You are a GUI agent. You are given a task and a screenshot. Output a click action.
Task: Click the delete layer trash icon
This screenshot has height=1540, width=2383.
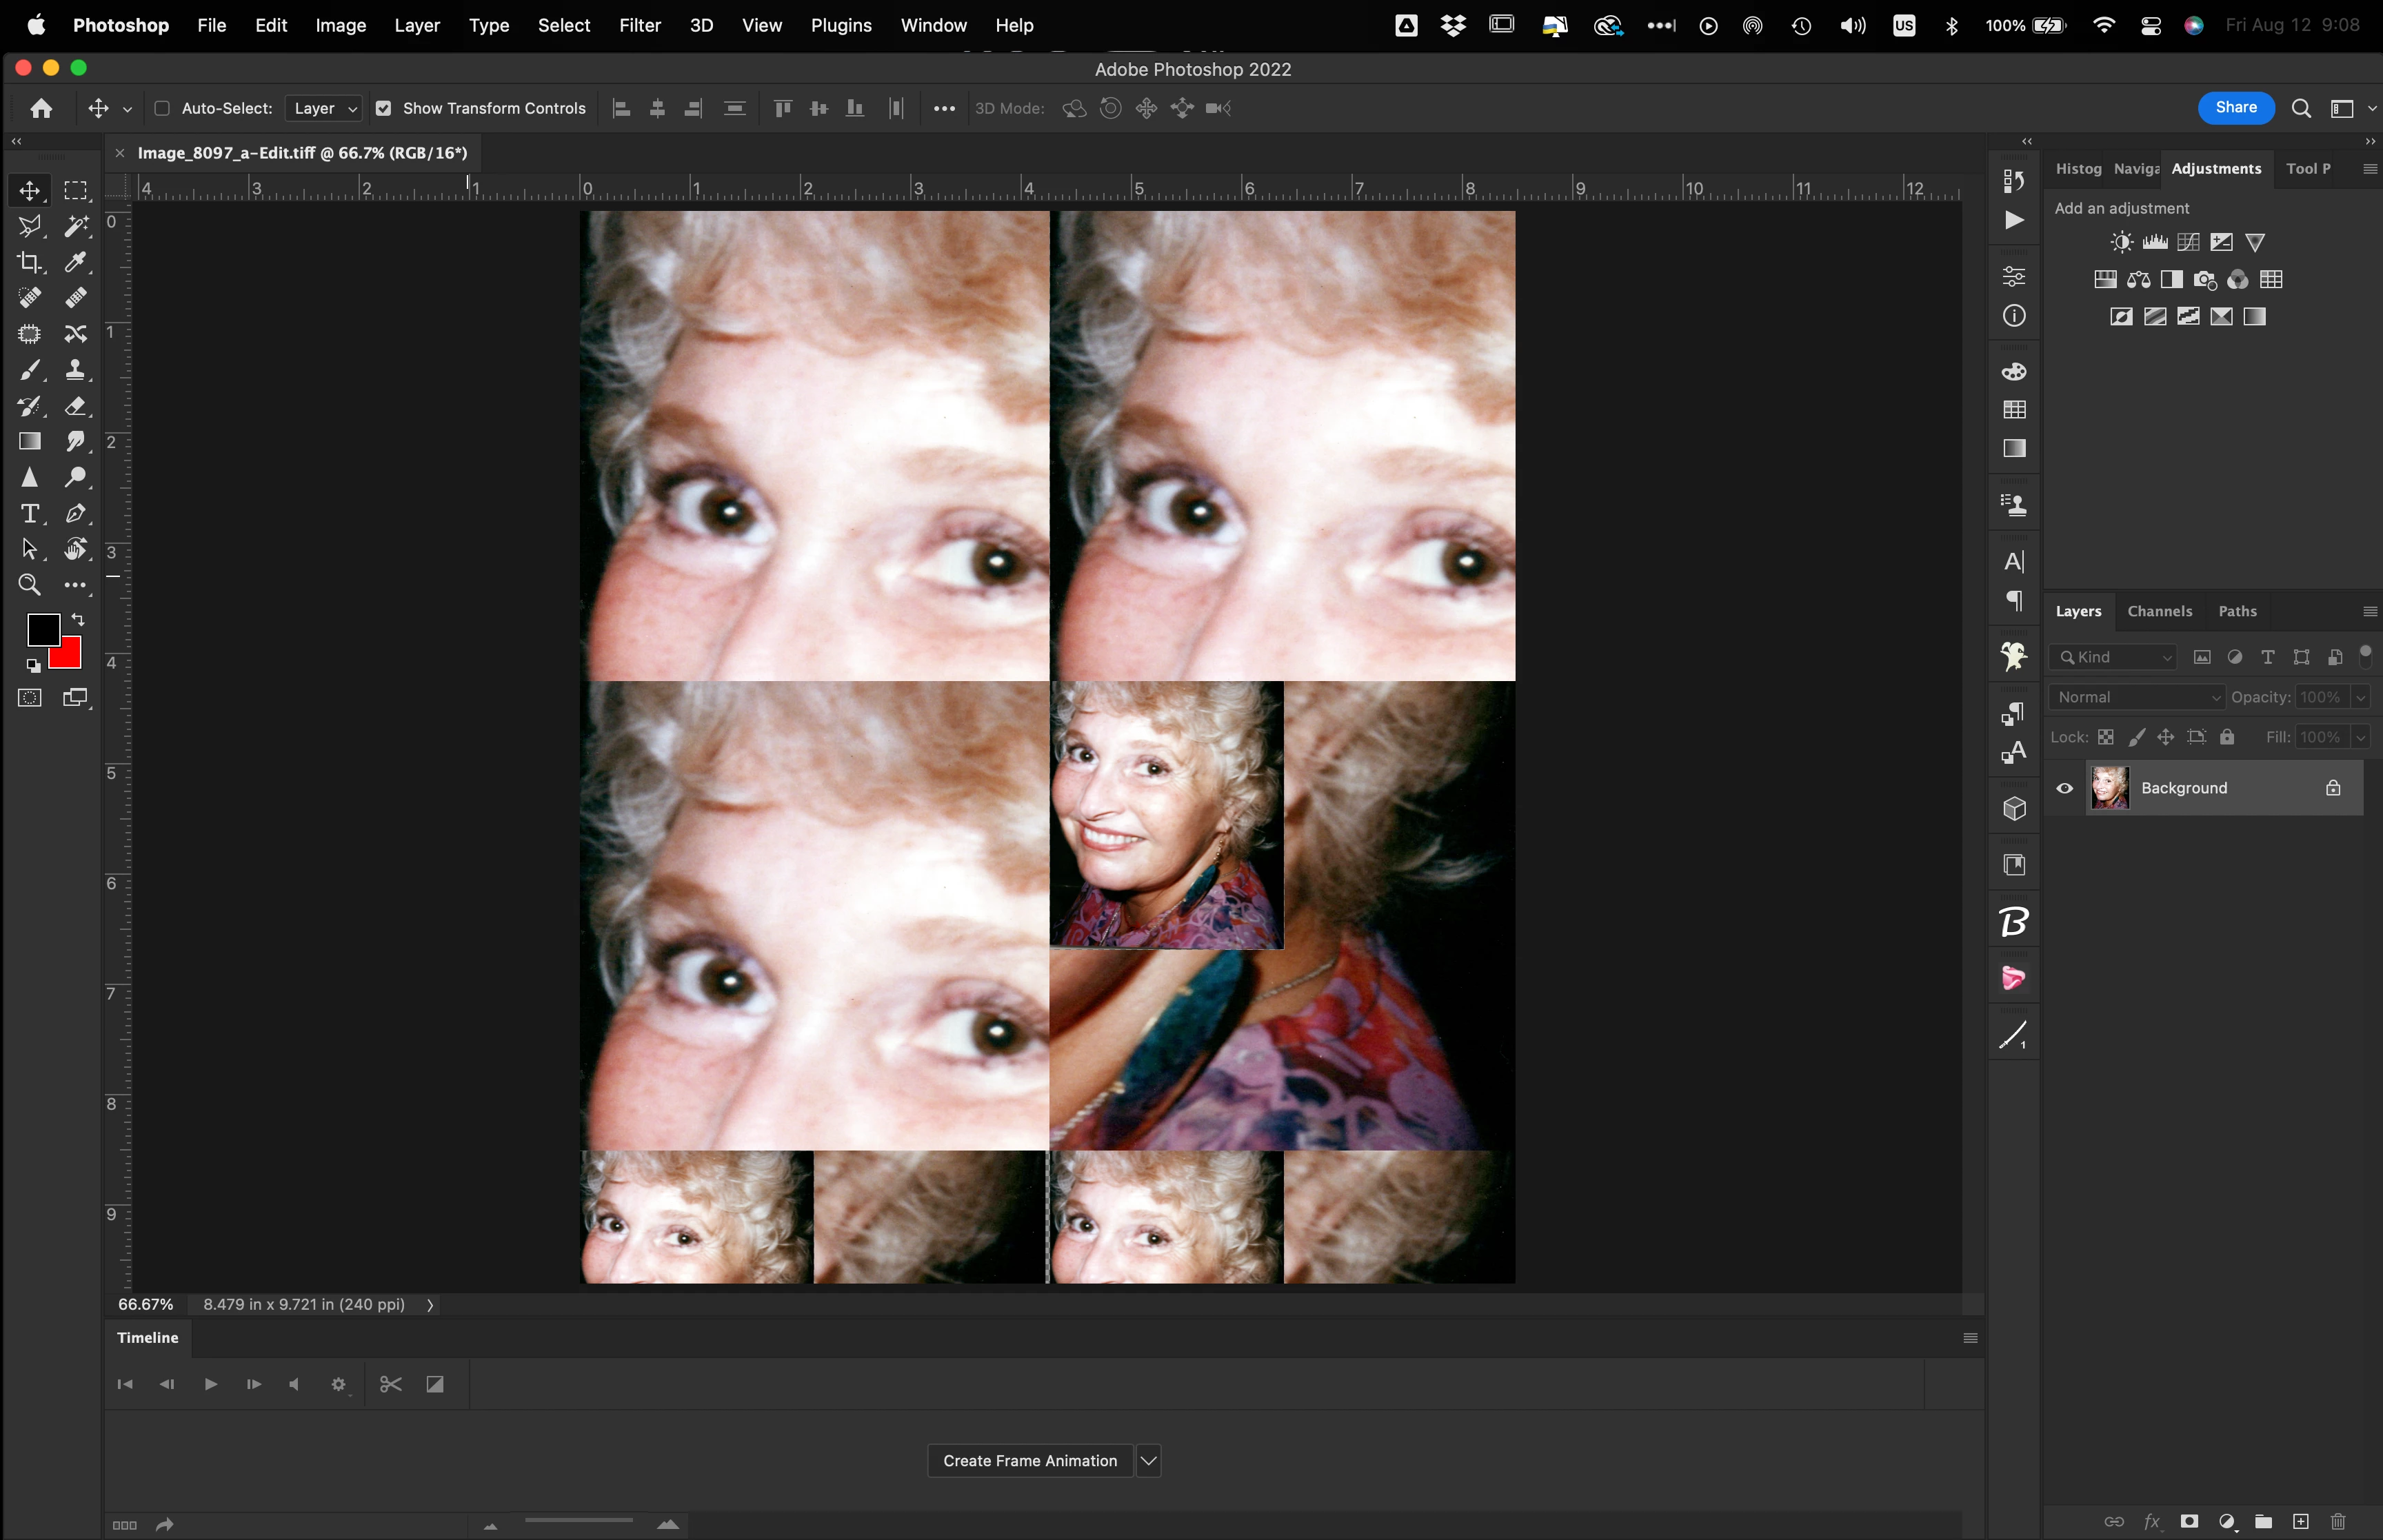(x=2338, y=1521)
